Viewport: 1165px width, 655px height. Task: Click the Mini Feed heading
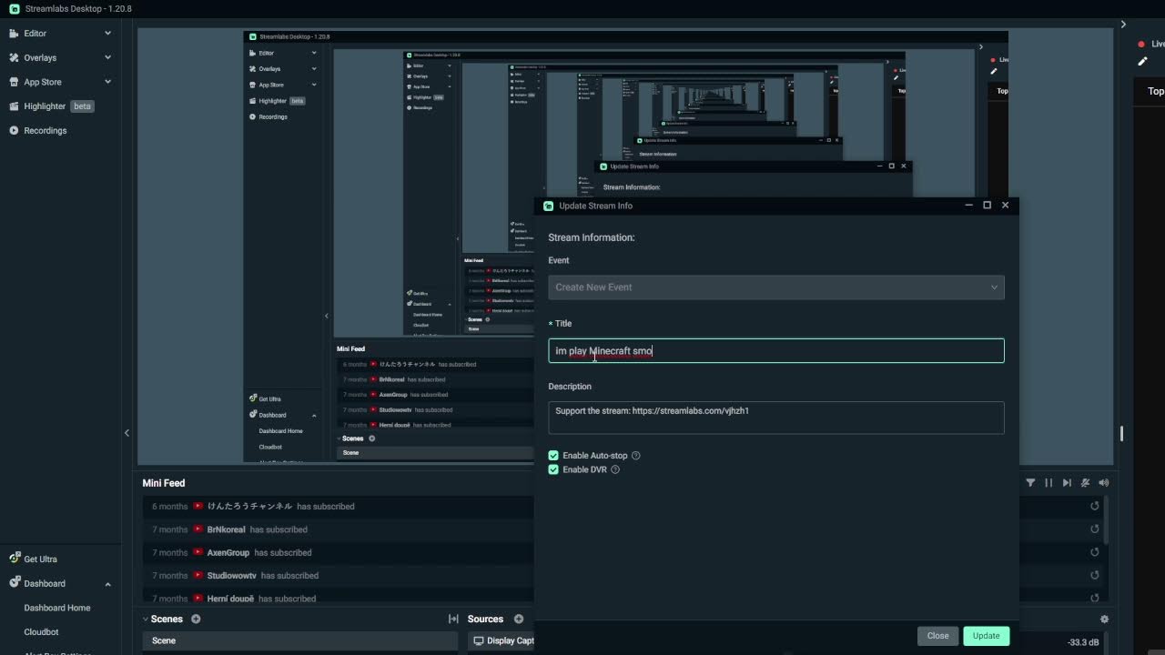coord(164,483)
